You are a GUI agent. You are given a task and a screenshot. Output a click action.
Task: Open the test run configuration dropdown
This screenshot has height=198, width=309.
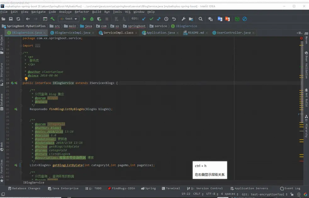point(69,19)
